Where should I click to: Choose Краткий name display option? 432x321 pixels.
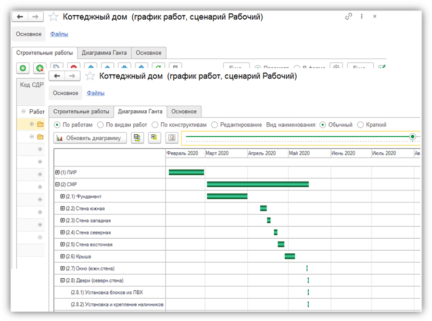pyautogui.click(x=361, y=125)
